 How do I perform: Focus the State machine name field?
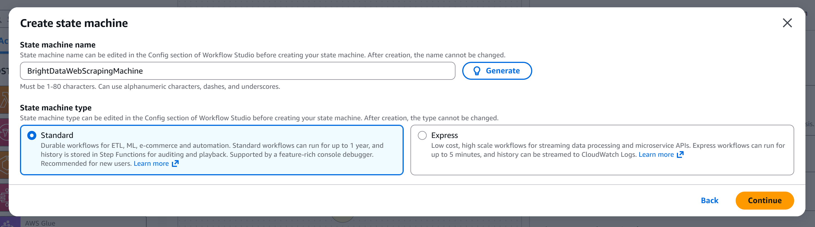pyautogui.click(x=237, y=71)
